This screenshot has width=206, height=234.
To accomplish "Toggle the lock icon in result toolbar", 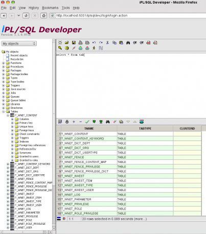I will (67, 122).
